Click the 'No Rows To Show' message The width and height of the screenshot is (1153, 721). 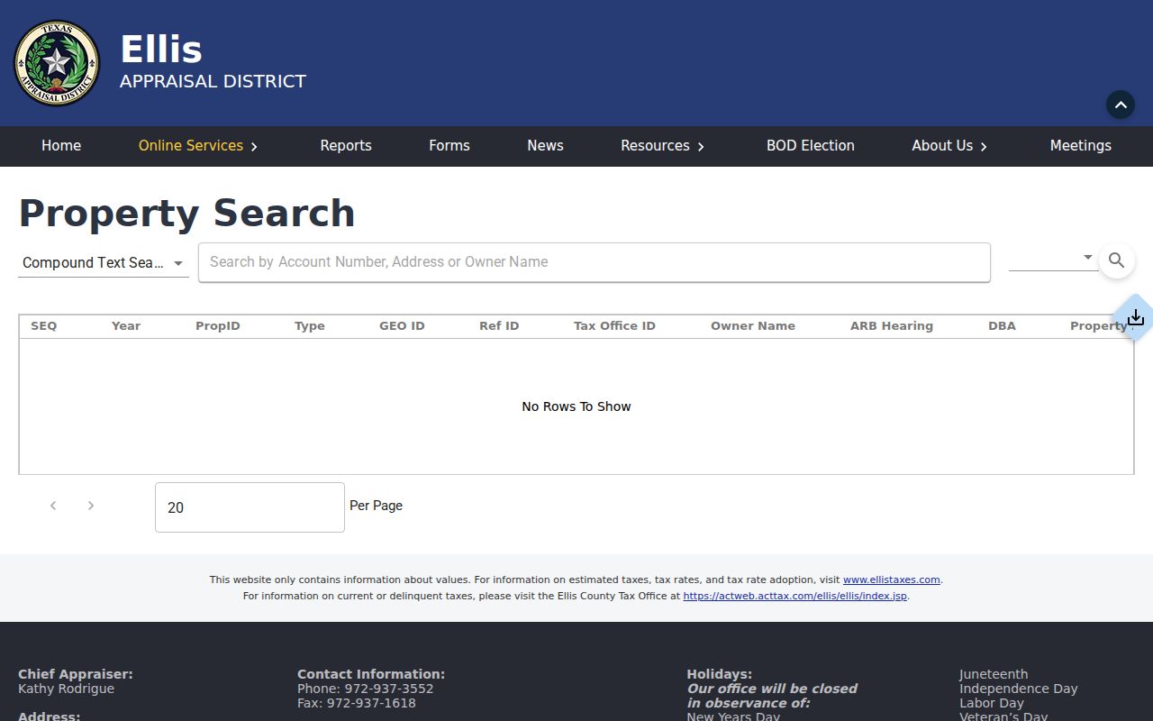(576, 406)
